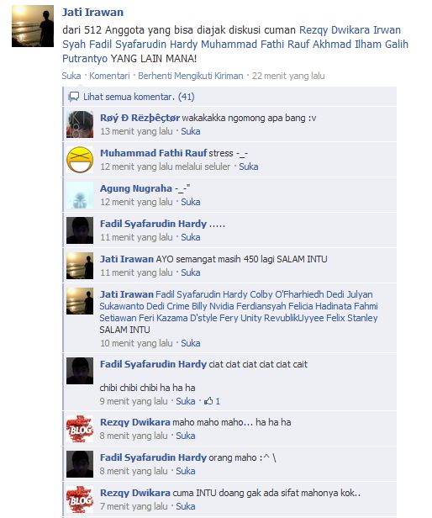This screenshot has width=432, height=518.
Task: Open Jati Irawan's large sunset profile picture
Action: coord(33,26)
